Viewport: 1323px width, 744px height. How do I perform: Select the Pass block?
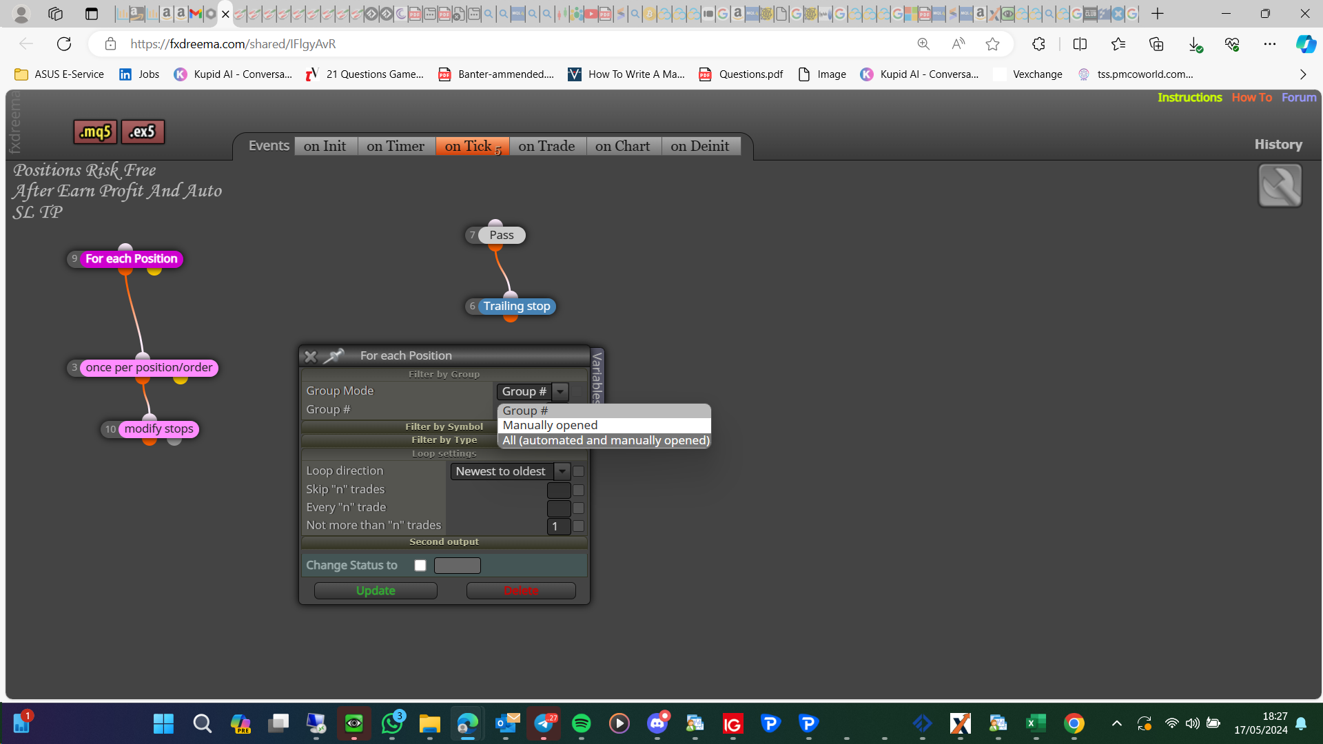[501, 235]
